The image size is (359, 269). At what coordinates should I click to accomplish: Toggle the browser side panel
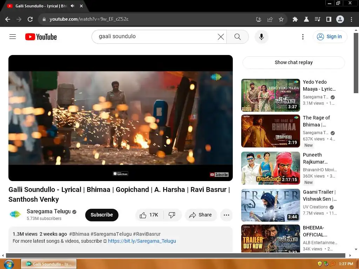coord(329,20)
